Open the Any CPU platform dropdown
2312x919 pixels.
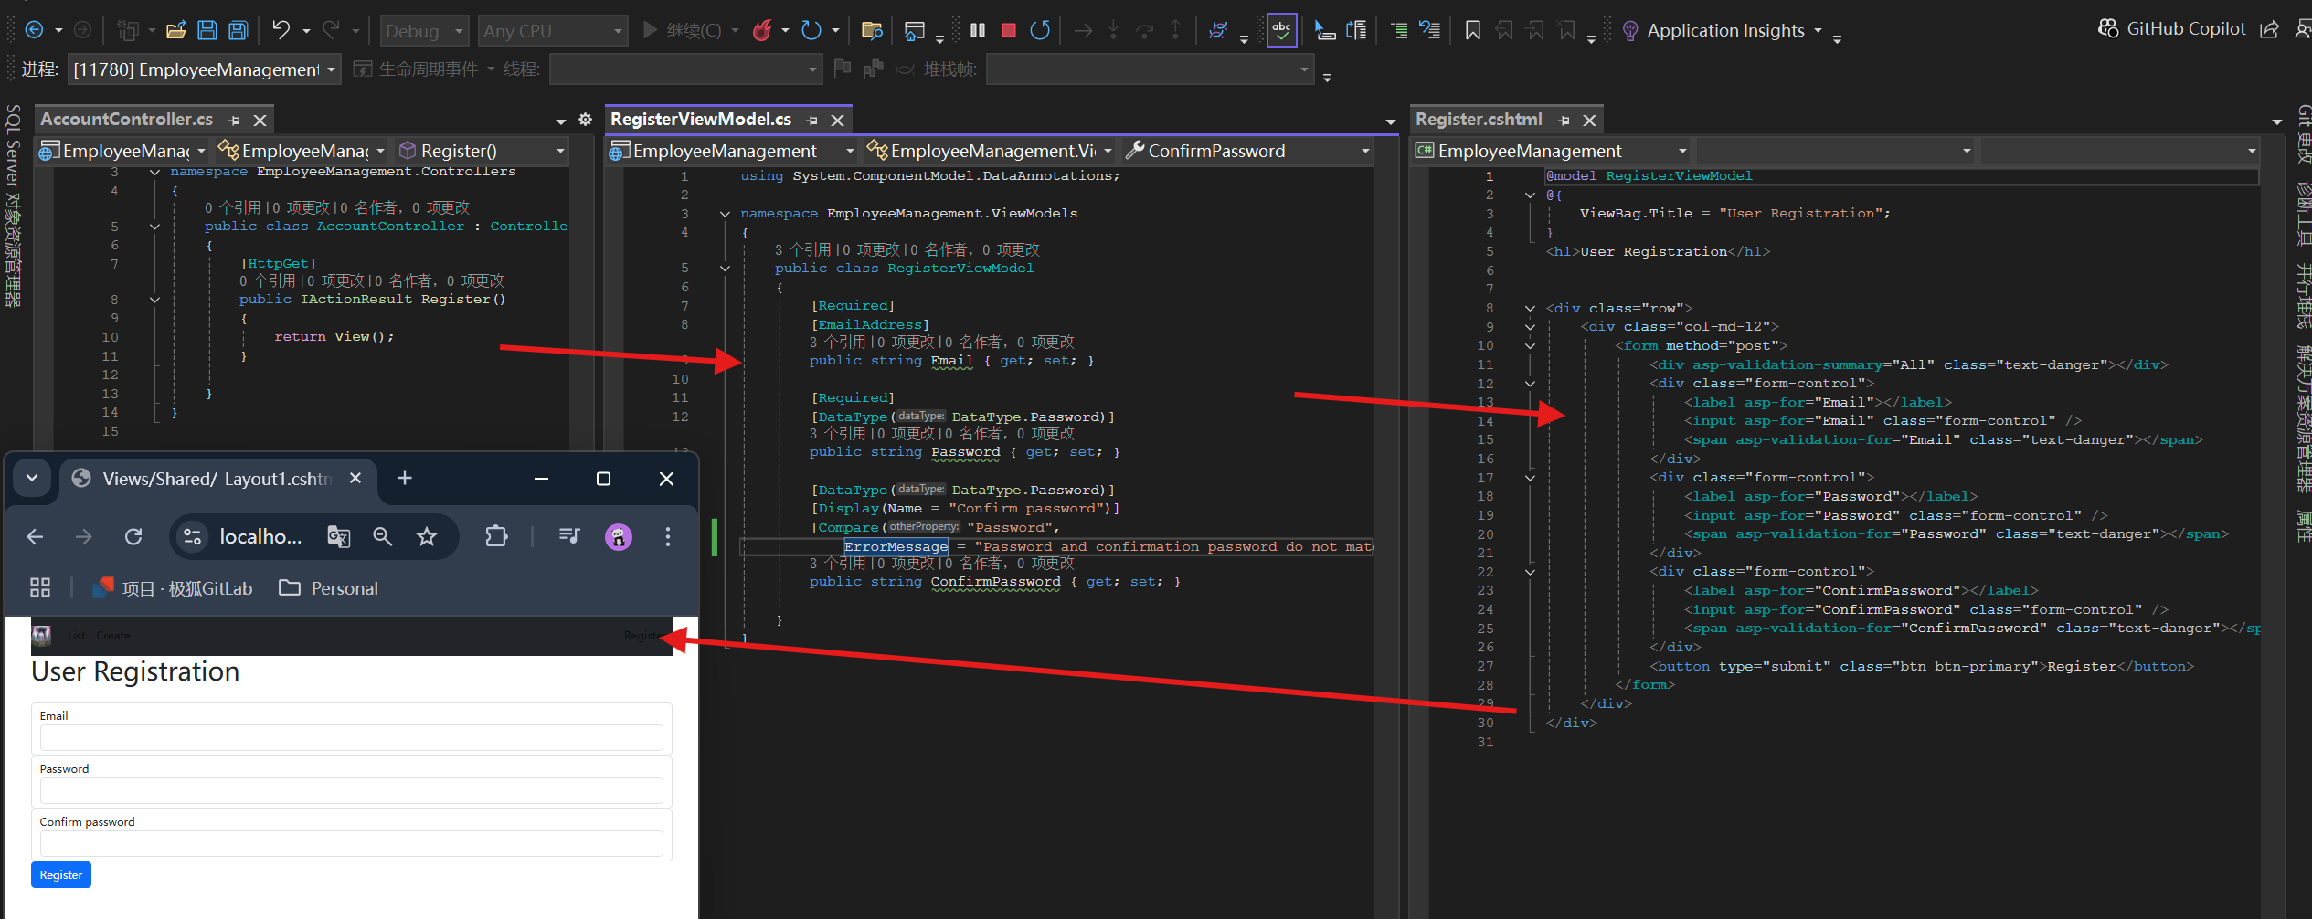pos(553,31)
